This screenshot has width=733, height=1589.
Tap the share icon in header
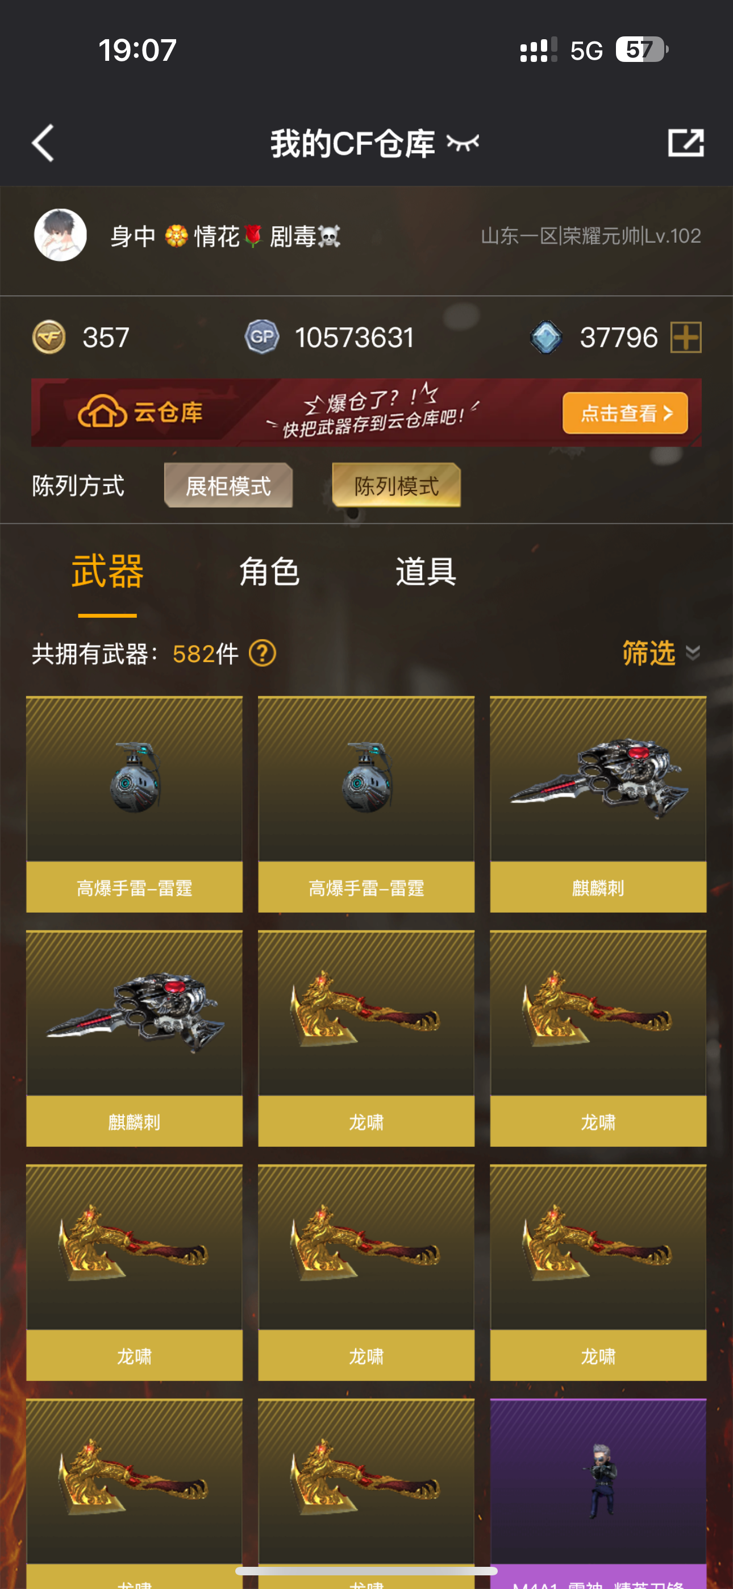point(685,143)
